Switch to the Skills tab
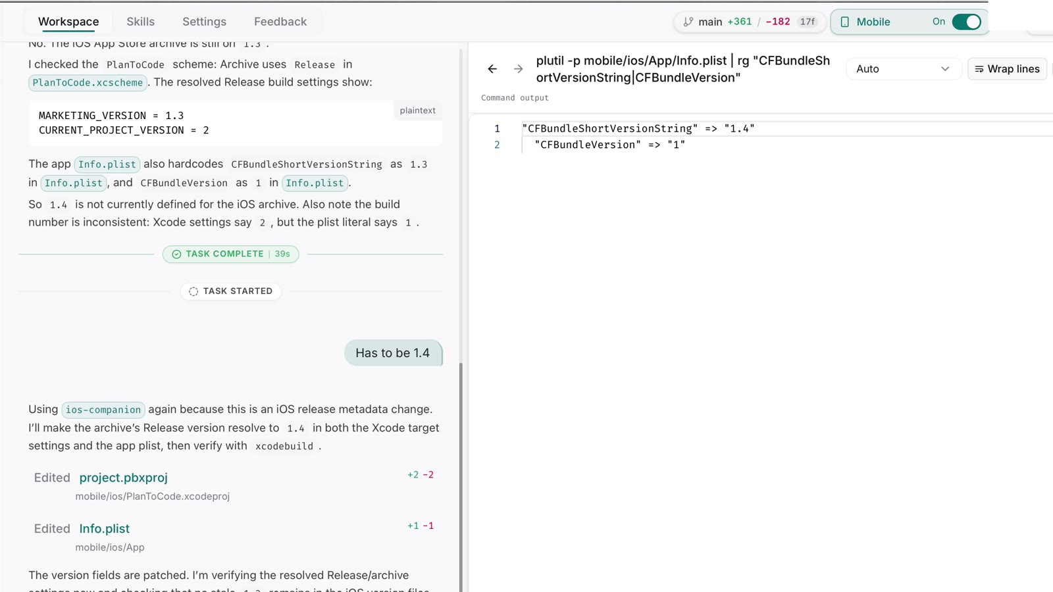Screen dimensions: 1053x592 pyautogui.click(x=140, y=22)
